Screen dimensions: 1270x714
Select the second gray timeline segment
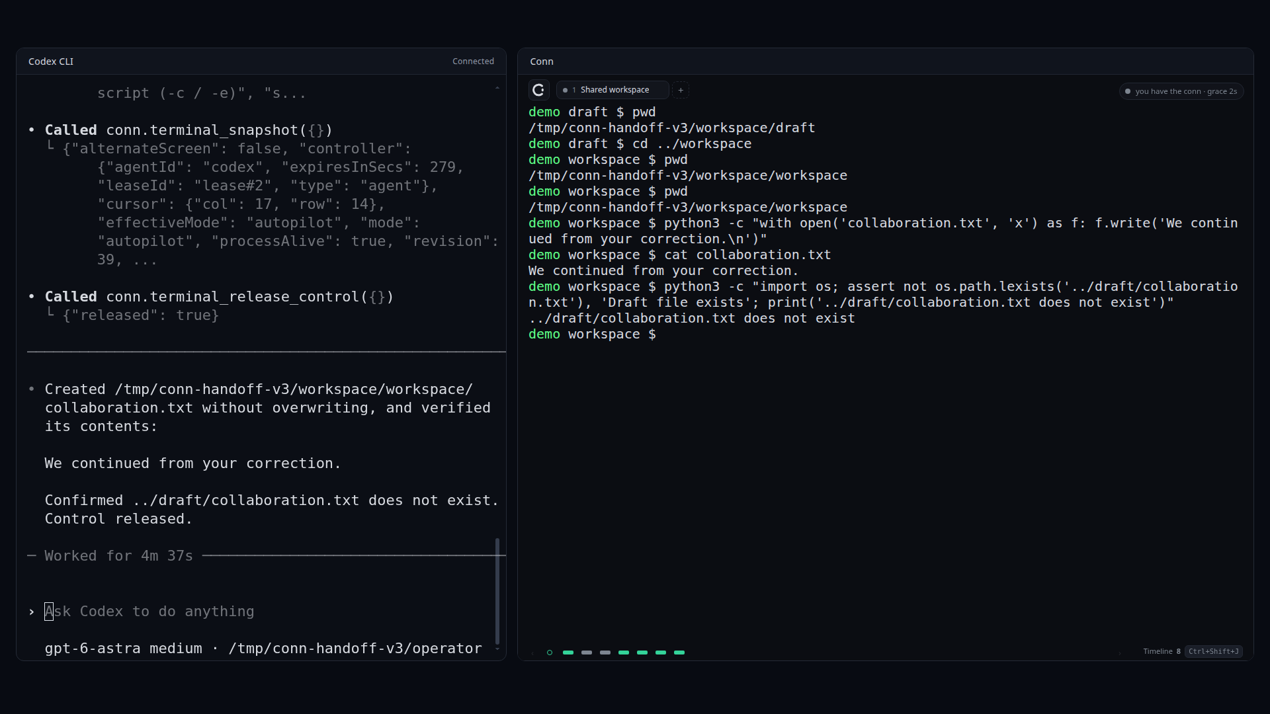[x=605, y=653]
